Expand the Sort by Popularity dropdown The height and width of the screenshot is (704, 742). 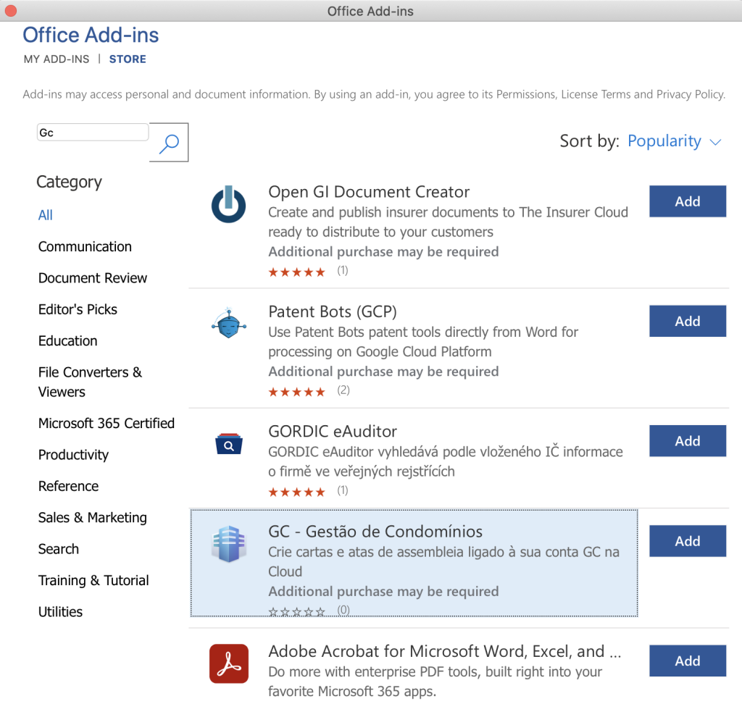coord(675,141)
